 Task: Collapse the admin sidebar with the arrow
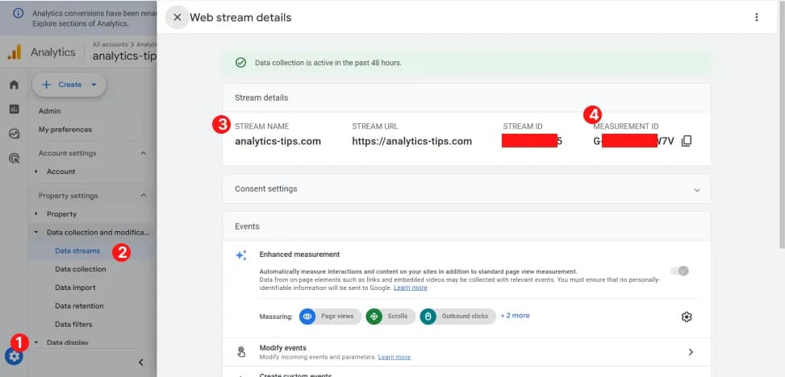(x=141, y=362)
